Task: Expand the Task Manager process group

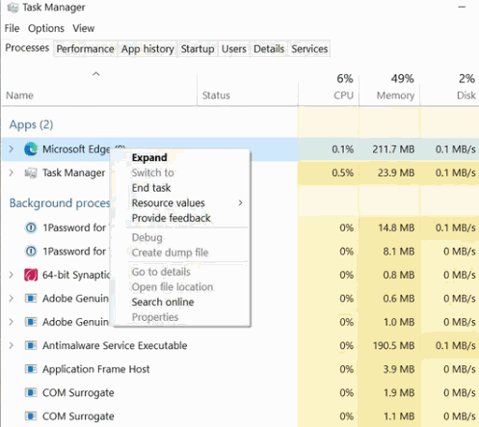Action: tap(12, 173)
